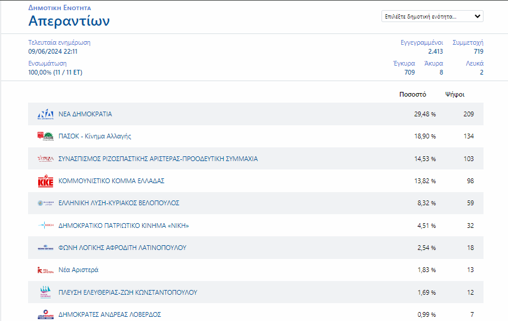Click the Πλεύση Ελευθερίας party logo

[45, 292]
